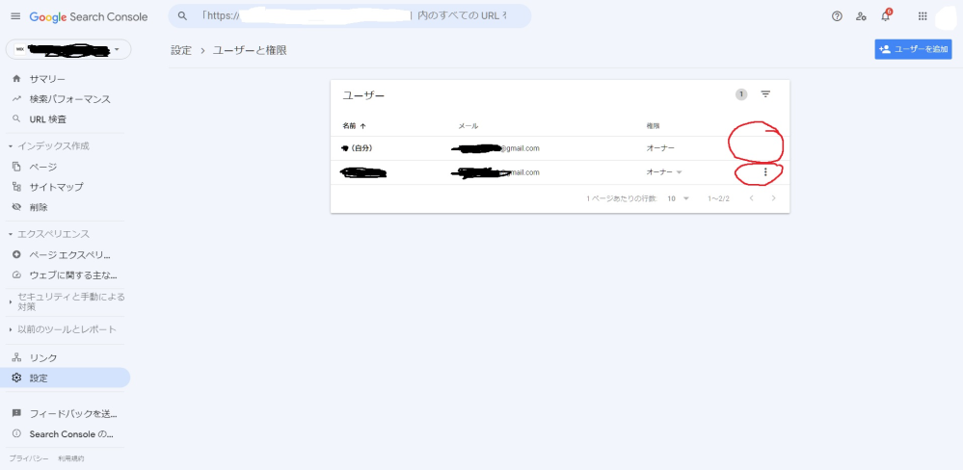Click 設定 breadcrumb link
Screen dimensions: 963x470
click(x=181, y=50)
